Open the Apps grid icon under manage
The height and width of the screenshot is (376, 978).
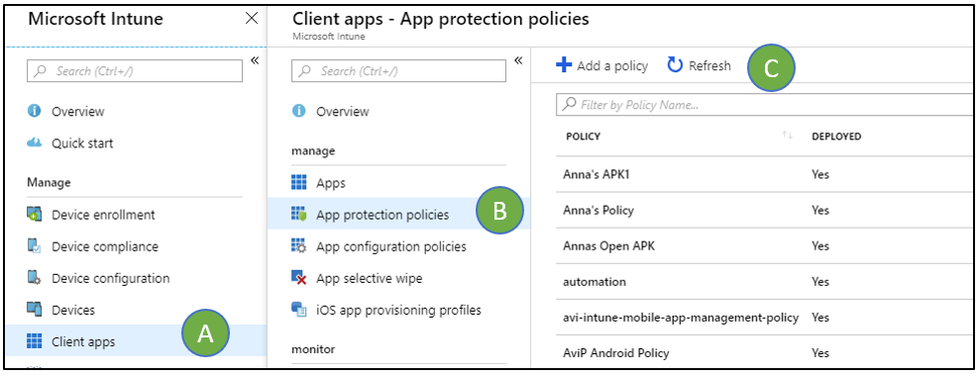[x=299, y=183]
